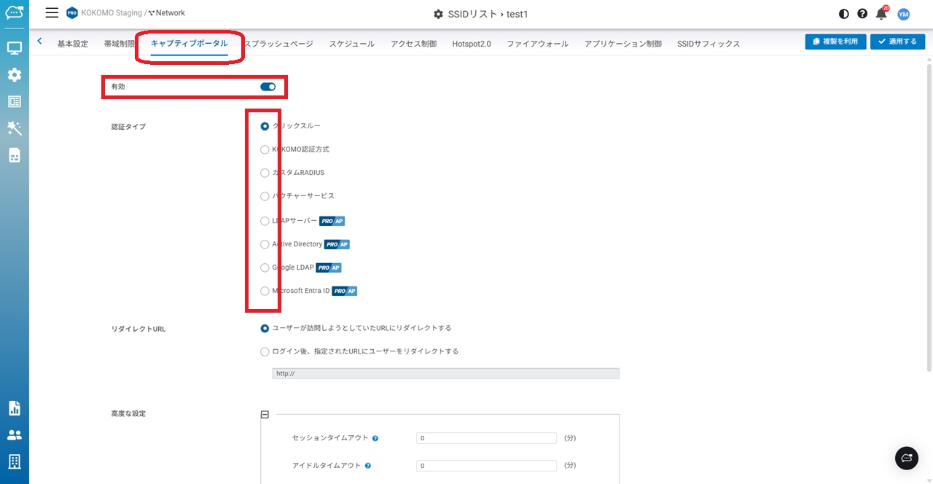Toggle dark mode contrast icon
This screenshot has height=484, width=933.
tap(844, 14)
